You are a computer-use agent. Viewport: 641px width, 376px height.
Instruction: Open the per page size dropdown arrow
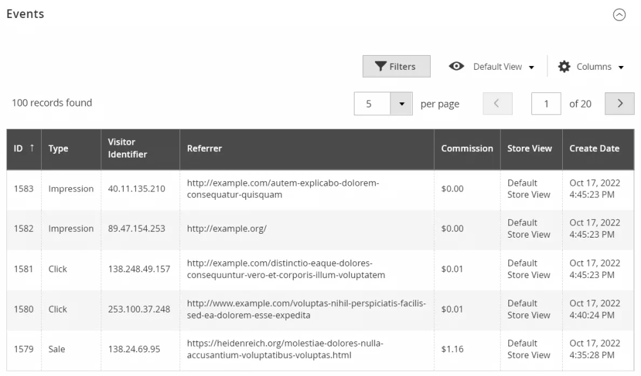pos(401,104)
